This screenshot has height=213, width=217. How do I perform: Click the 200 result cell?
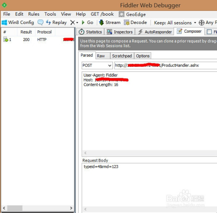point(26,40)
